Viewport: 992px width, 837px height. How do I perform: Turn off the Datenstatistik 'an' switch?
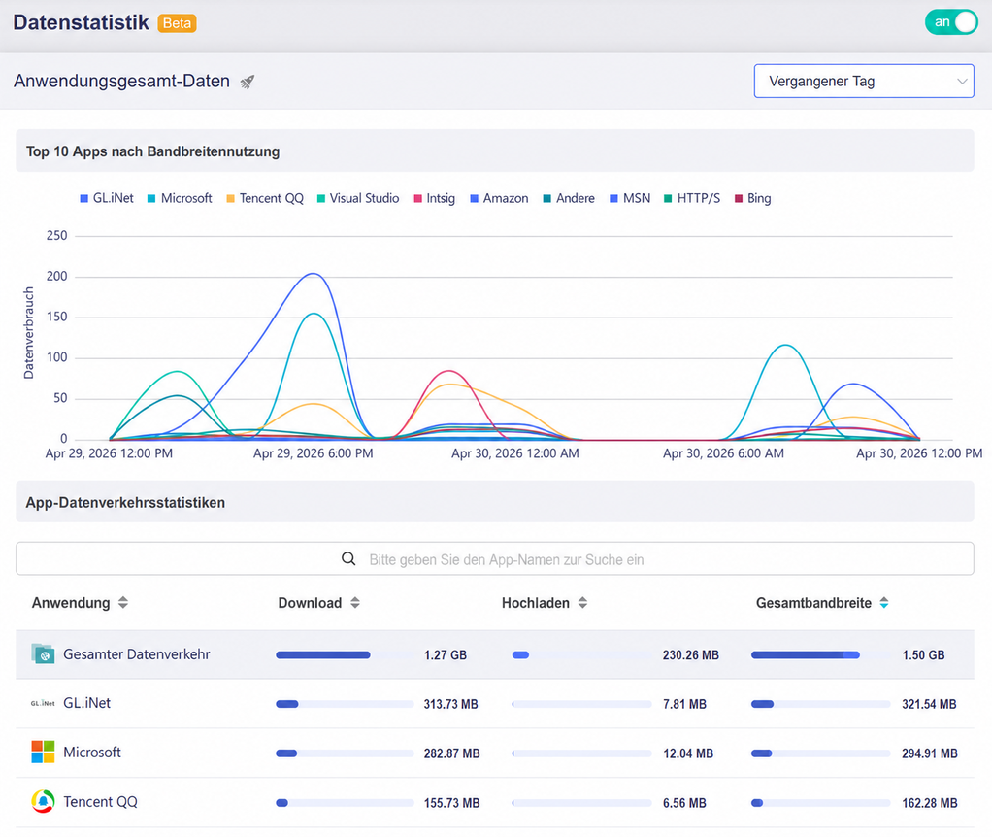click(951, 22)
